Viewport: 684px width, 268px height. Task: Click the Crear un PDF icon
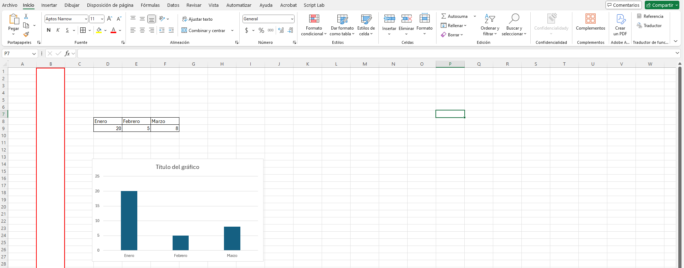[620, 19]
